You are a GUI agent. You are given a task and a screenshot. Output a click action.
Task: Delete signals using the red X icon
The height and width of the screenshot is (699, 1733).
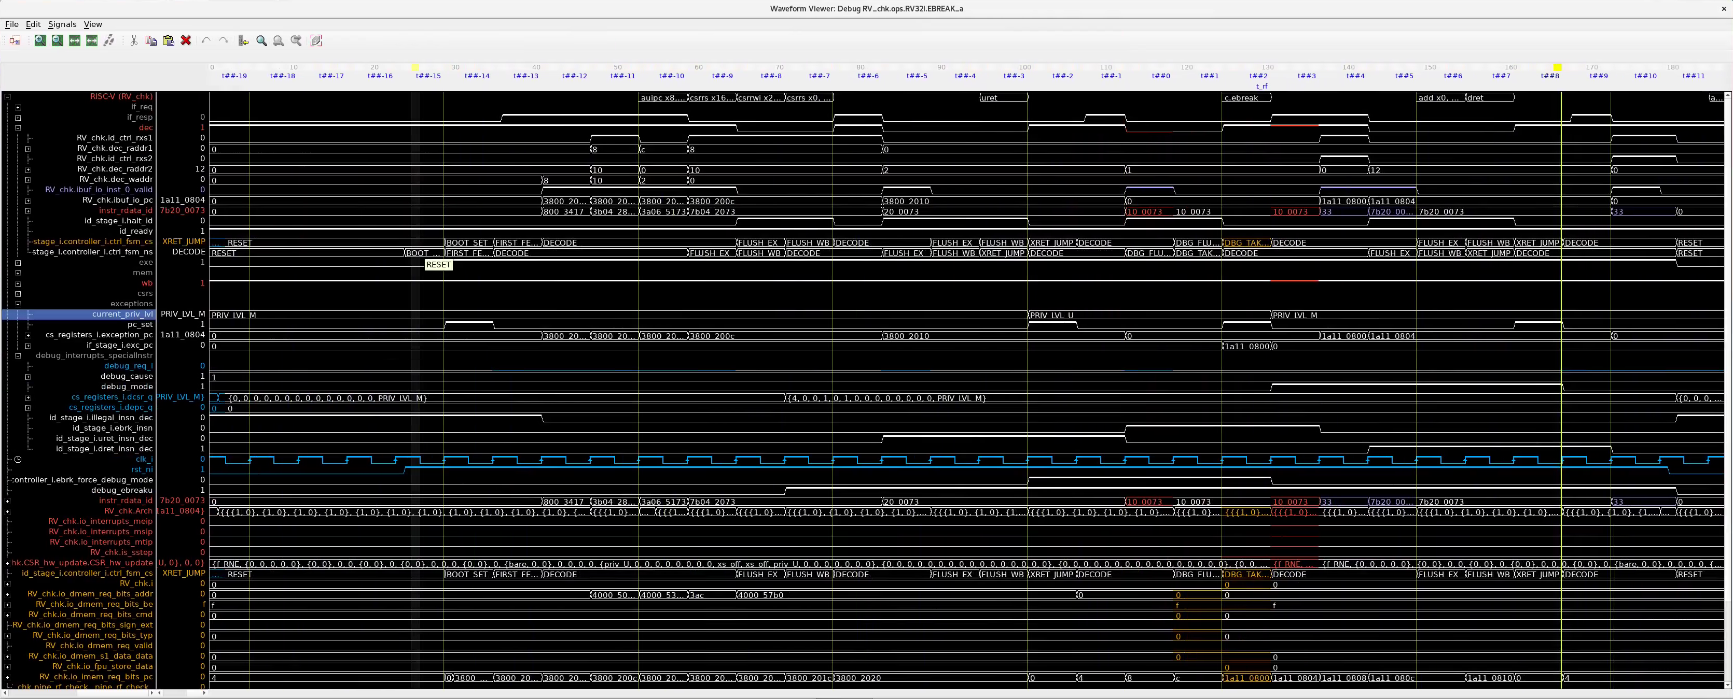[186, 41]
